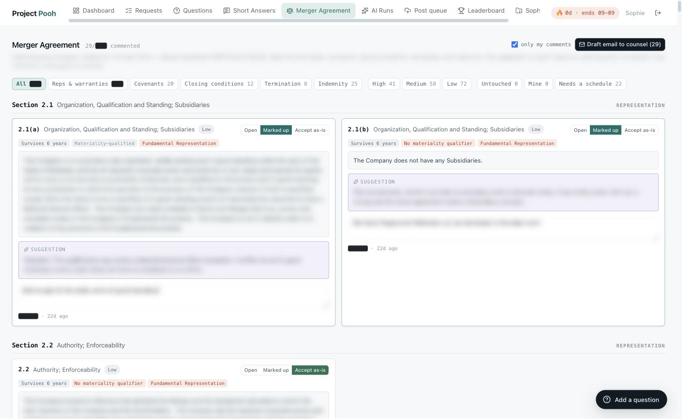Click the deadline badge ending 09-09
Image resolution: width=682 pixels, height=419 pixels.
point(585,13)
